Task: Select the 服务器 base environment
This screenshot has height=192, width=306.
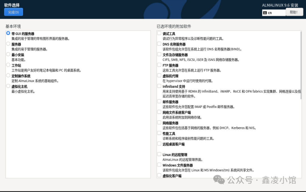Action: [x=8, y=44]
